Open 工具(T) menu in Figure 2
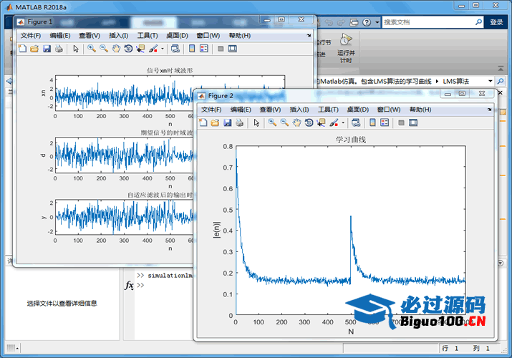The image size is (512, 358). tap(328, 110)
